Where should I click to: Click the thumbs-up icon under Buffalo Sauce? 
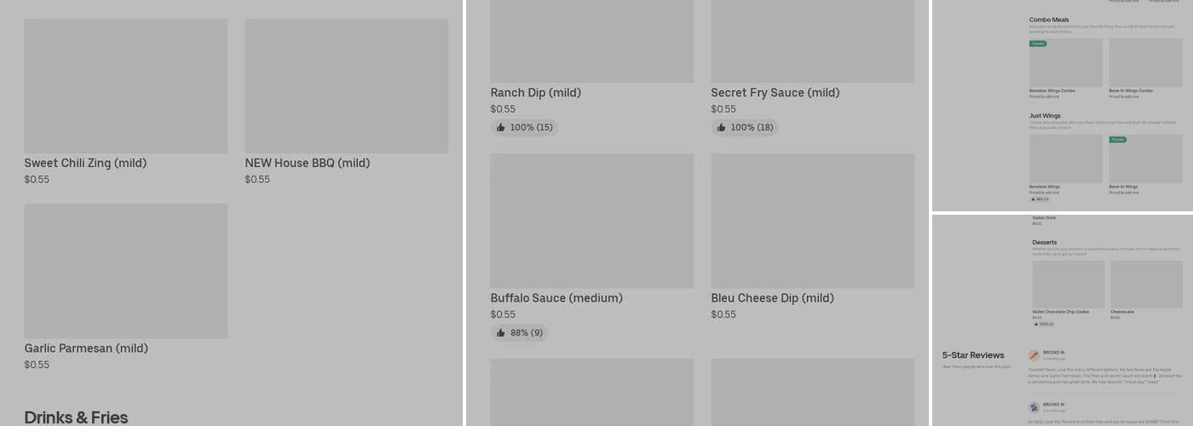[x=500, y=333]
